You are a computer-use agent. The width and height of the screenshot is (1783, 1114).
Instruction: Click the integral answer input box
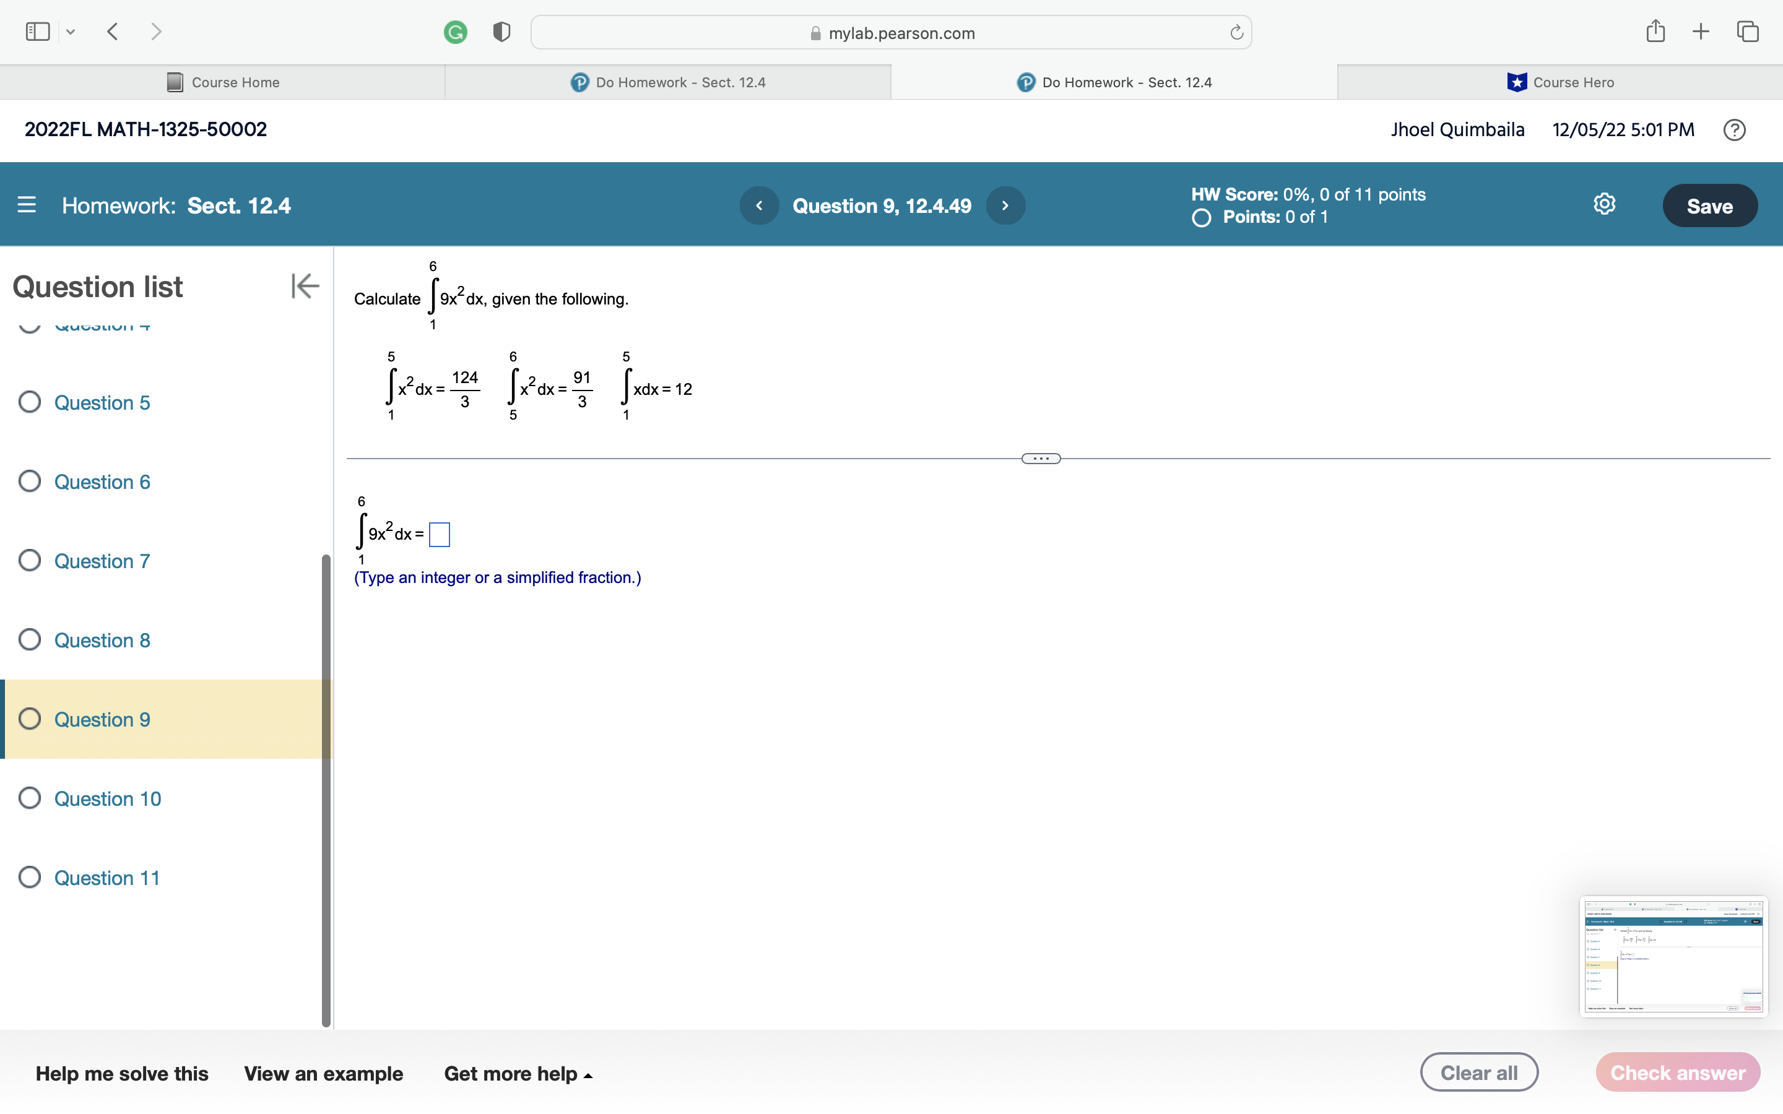click(x=439, y=534)
